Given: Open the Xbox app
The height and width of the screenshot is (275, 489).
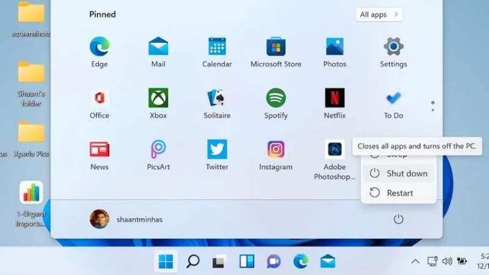Looking at the screenshot, I should (x=158, y=104).
